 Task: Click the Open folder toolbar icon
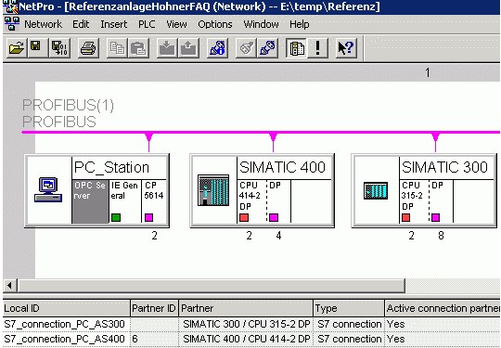point(17,48)
